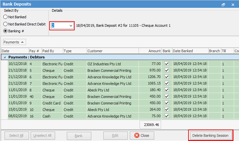Sort by the Customer column header
This screenshot has height=141, width=239.
pyautogui.click(x=113, y=51)
